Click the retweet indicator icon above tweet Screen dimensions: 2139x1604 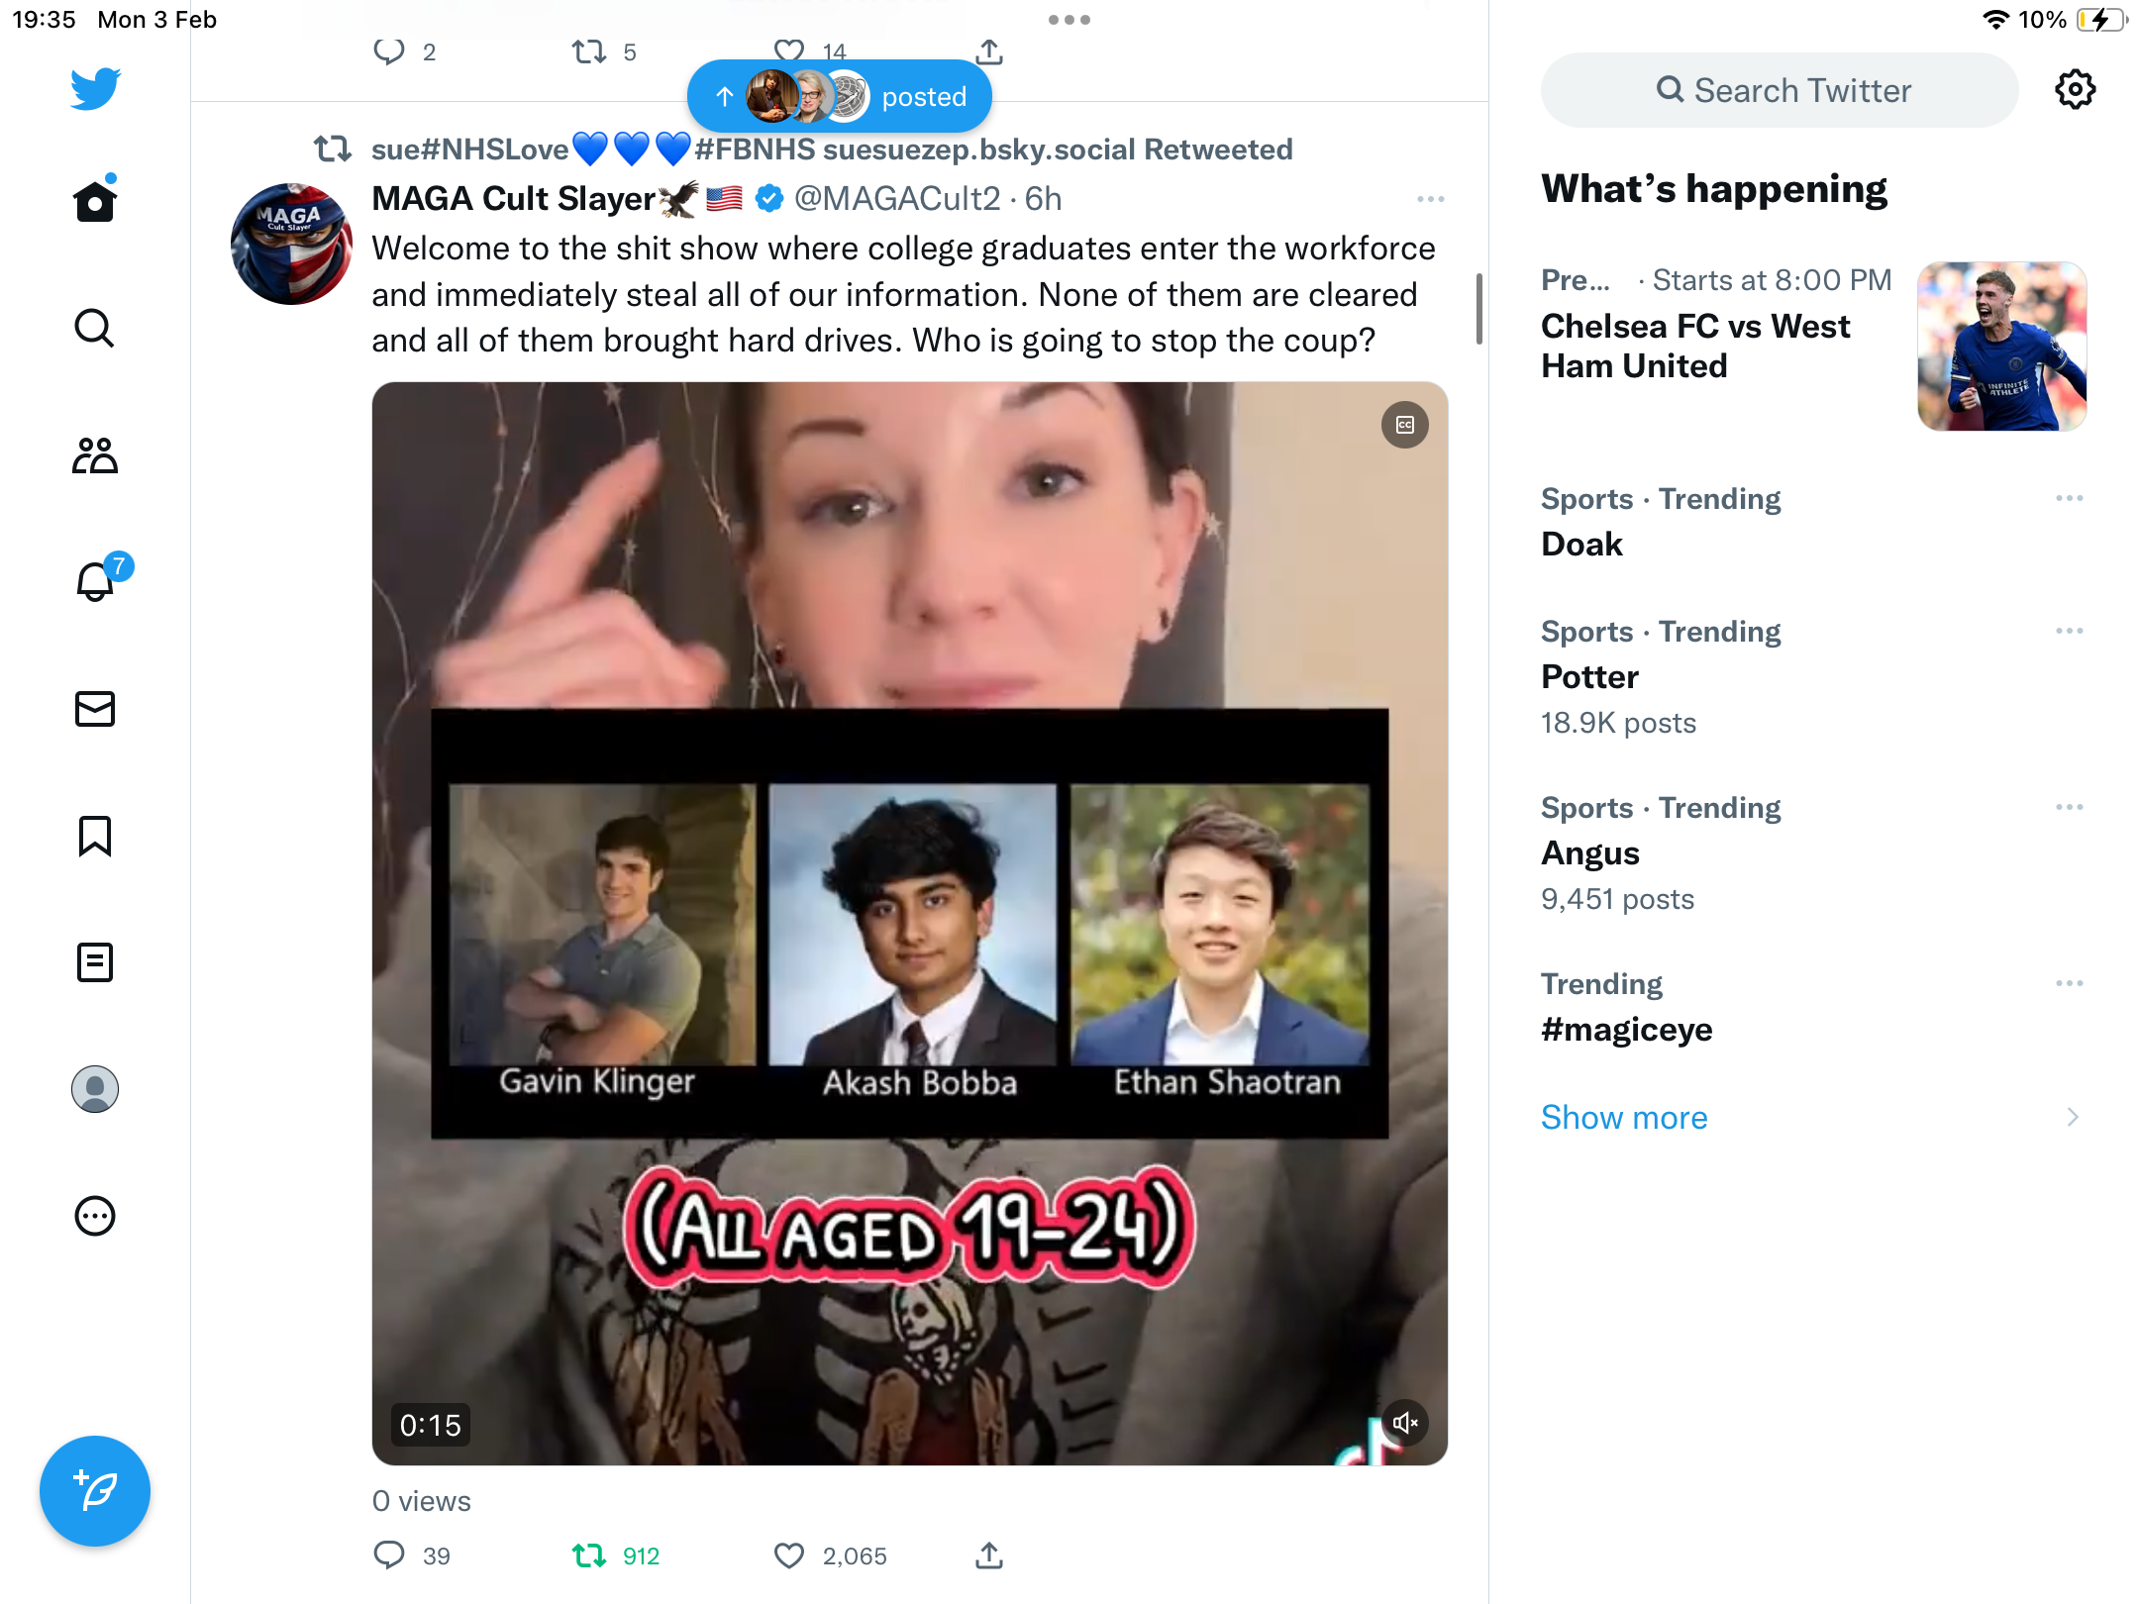point(333,150)
